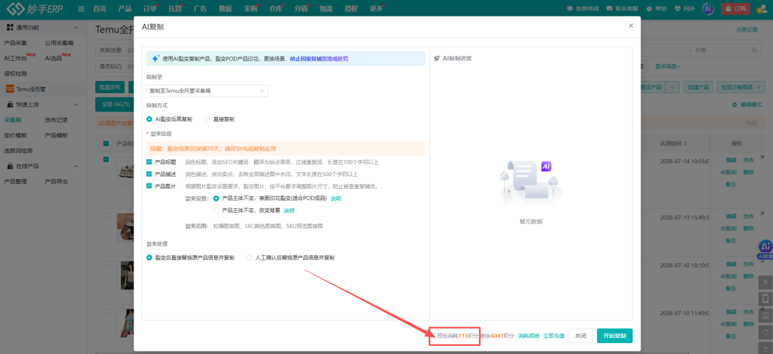Click the 批量发布 button
The width and height of the screenshot is (773, 354).
[110, 87]
